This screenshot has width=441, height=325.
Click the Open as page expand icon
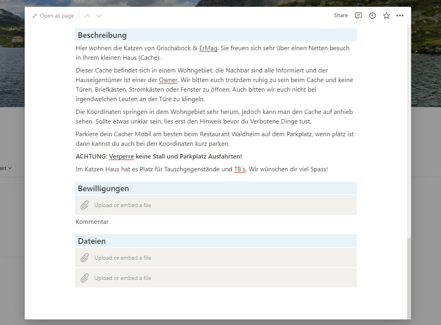[x=35, y=16]
